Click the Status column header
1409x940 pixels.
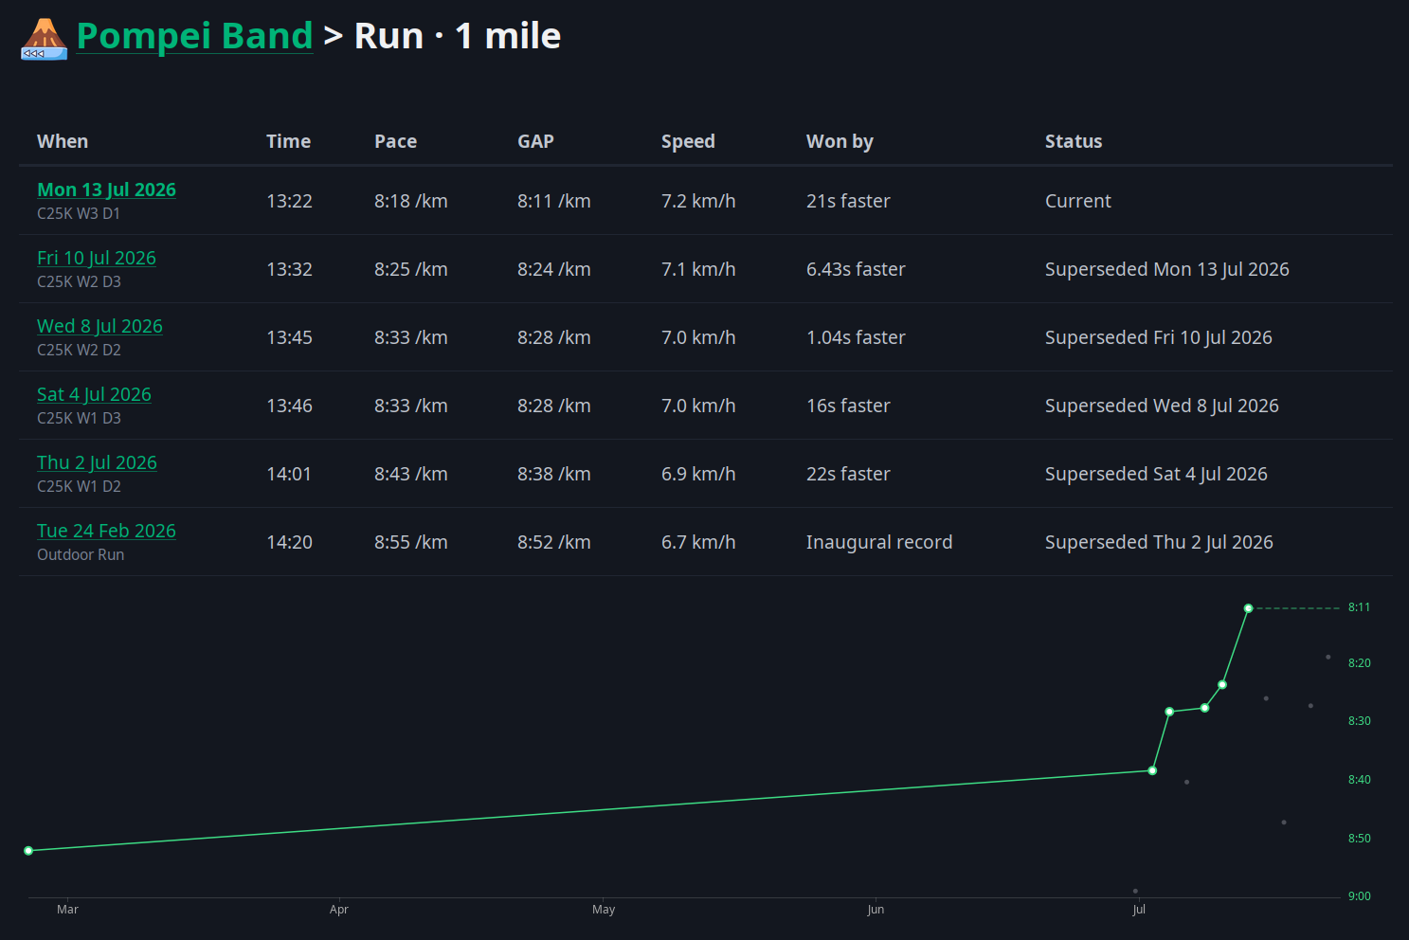[1074, 141]
